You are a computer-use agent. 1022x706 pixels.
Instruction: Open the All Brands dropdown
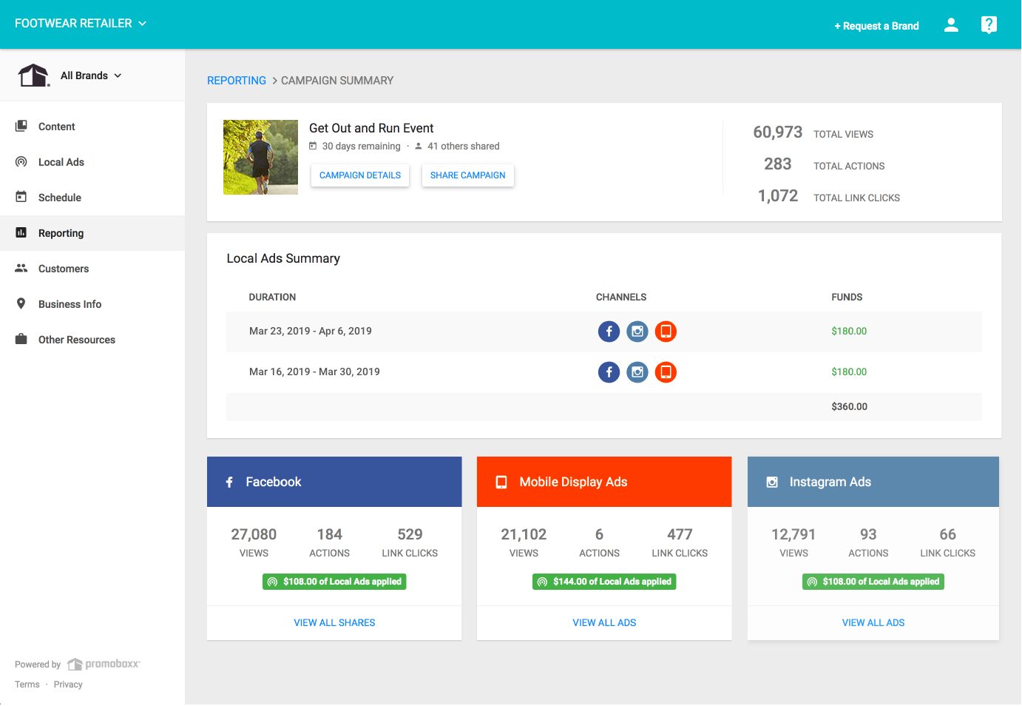91,75
